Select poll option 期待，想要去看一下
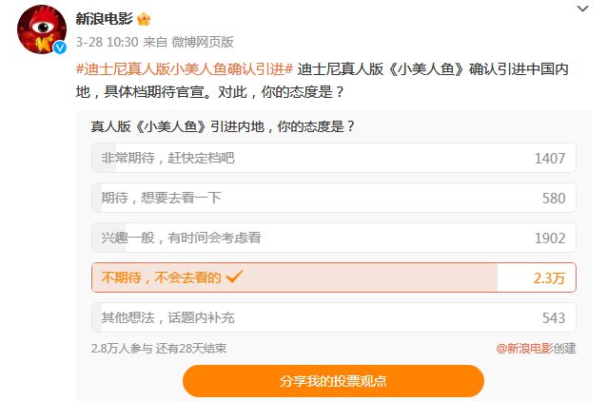 click(x=333, y=198)
